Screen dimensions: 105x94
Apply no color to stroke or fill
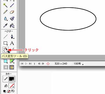pos(9,91)
